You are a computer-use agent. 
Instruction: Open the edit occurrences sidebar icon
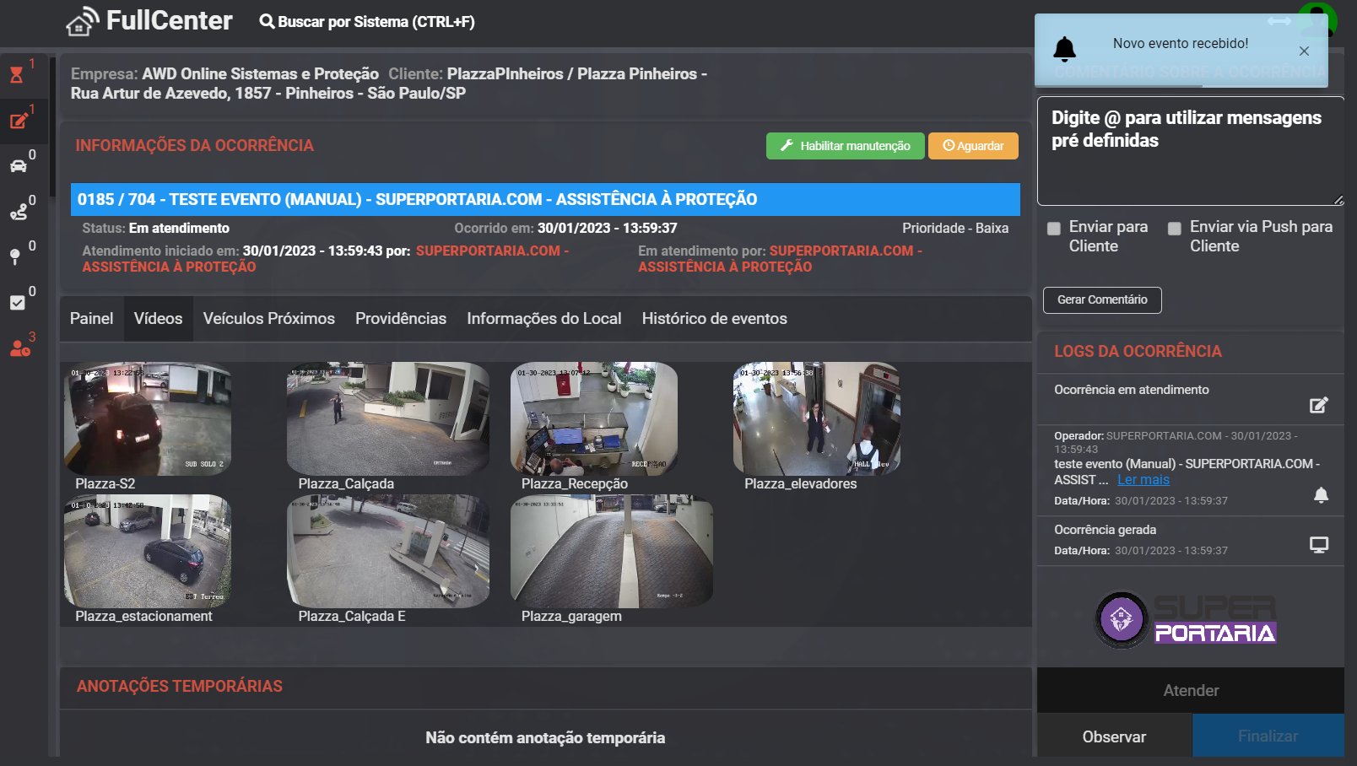coord(18,121)
